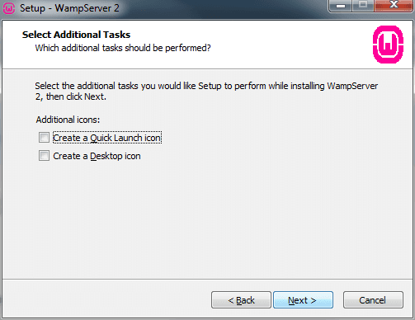Click 'Which additional tasks should be performed?' subtitle
415x320 pixels.
pos(123,48)
